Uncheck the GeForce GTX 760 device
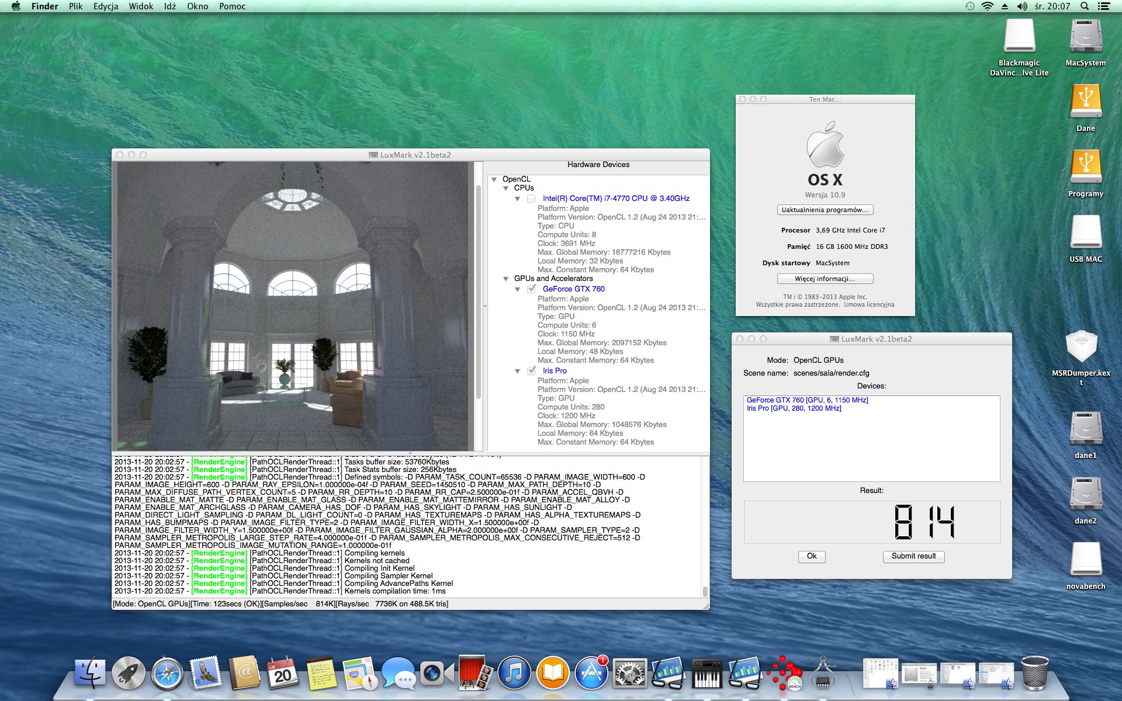 coord(531,289)
